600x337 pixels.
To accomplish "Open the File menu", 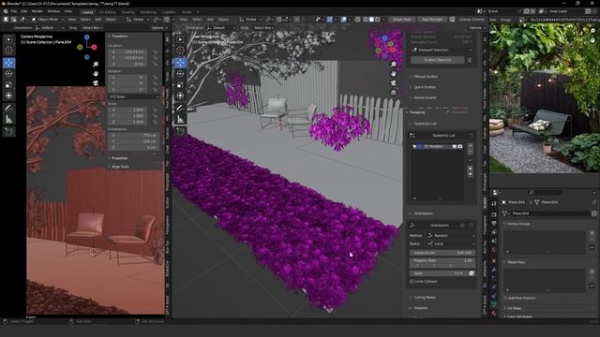I will (14, 11).
